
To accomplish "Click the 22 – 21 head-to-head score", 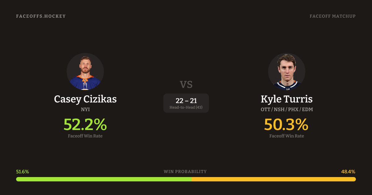I will 186,101.
